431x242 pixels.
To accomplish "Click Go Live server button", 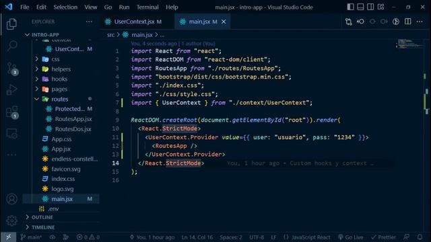I will point(350,237).
